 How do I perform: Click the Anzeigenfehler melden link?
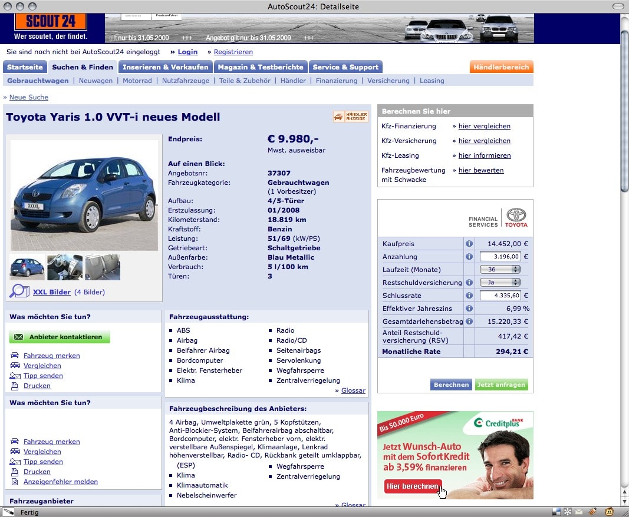[x=61, y=482]
